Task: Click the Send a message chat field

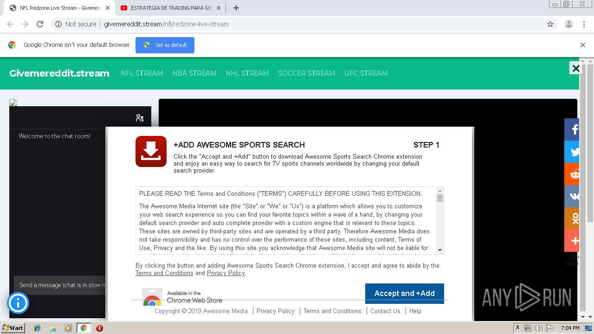Action: [60, 285]
